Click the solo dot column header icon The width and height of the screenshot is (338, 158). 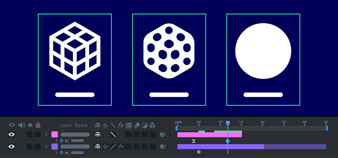(x=30, y=125)
